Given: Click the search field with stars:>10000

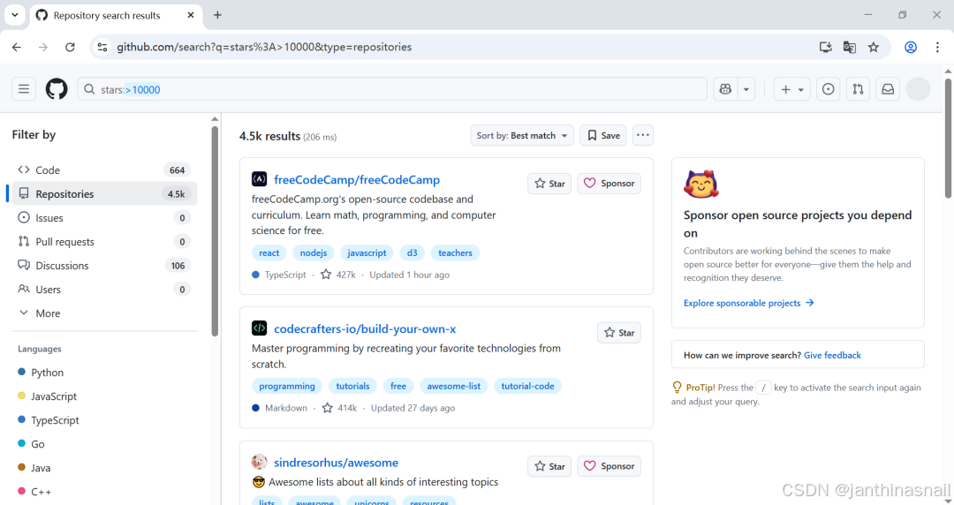Looking at the screenshot, I should tap(392, 89).
